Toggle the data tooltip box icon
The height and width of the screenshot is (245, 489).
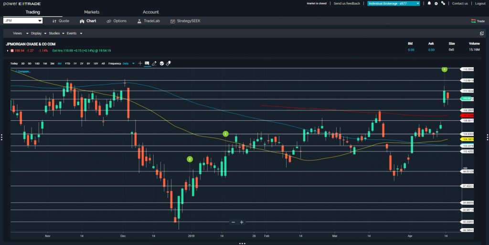point(147,63)
